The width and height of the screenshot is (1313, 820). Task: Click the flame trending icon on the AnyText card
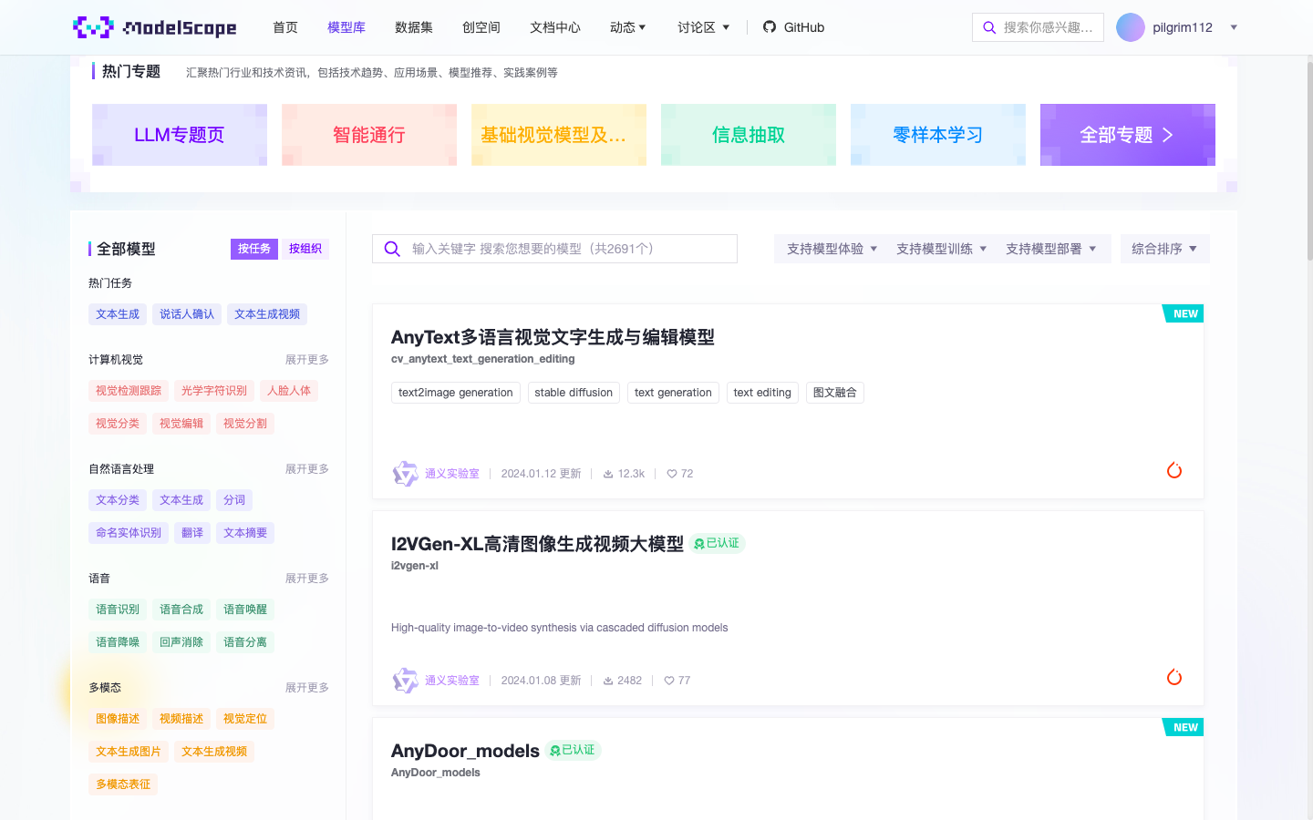1173,470
